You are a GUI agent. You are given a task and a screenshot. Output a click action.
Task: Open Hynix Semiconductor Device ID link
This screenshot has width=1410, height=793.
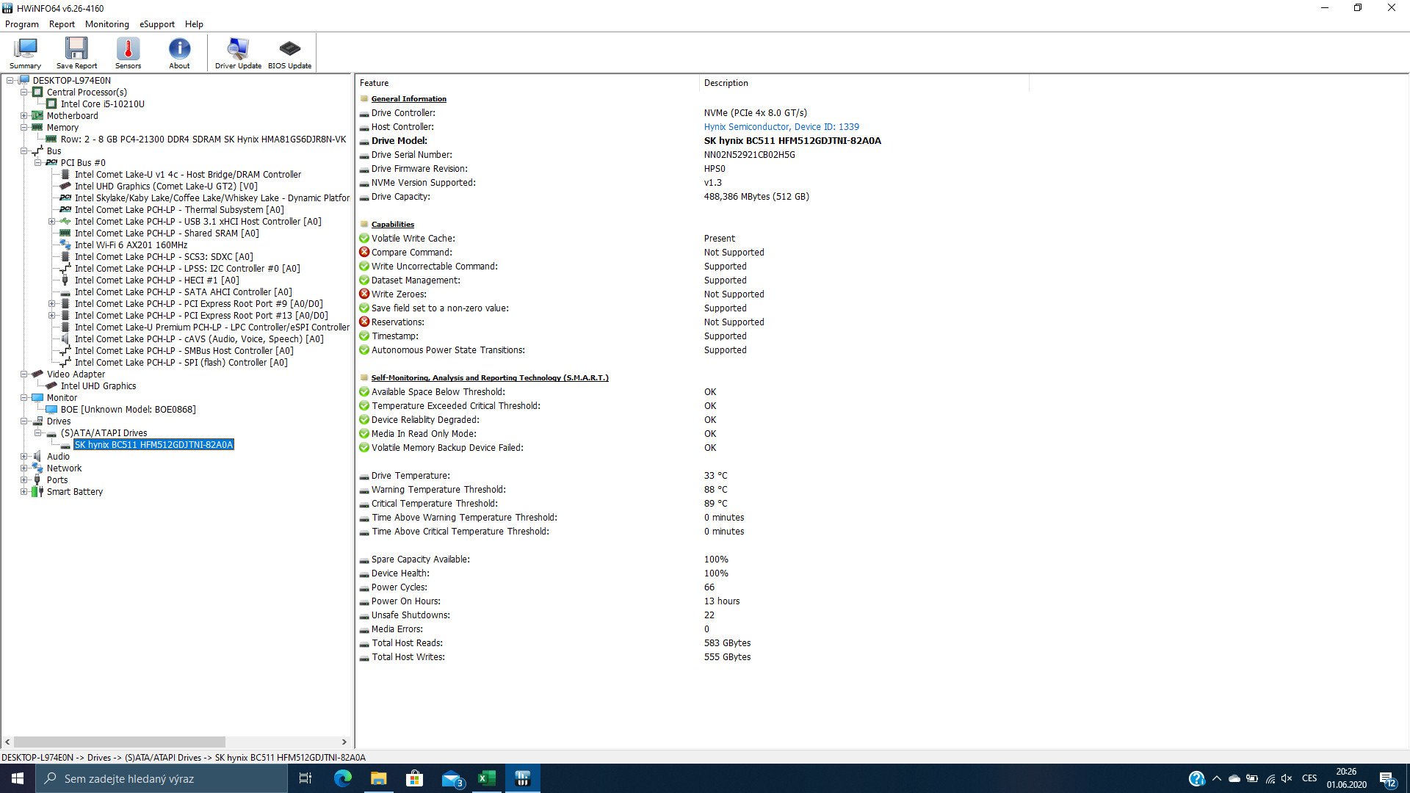coord(781,127)
